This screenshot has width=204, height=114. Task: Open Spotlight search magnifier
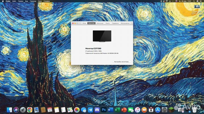[194, 1]
